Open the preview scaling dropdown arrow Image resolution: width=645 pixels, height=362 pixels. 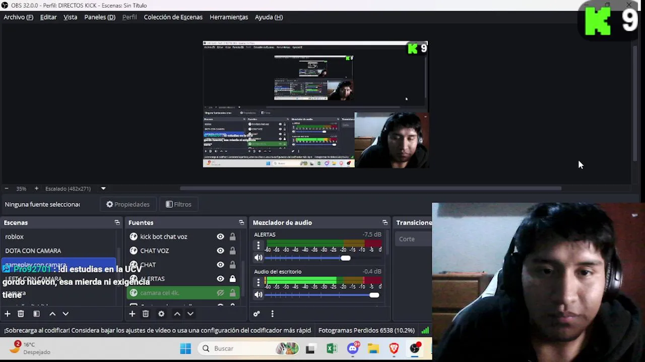coord(103,189)
